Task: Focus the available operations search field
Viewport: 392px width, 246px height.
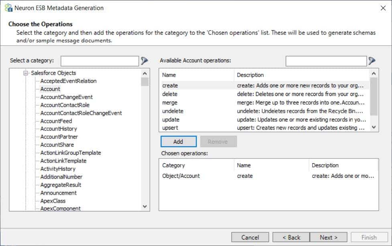Action: click(x=326, y=61)
